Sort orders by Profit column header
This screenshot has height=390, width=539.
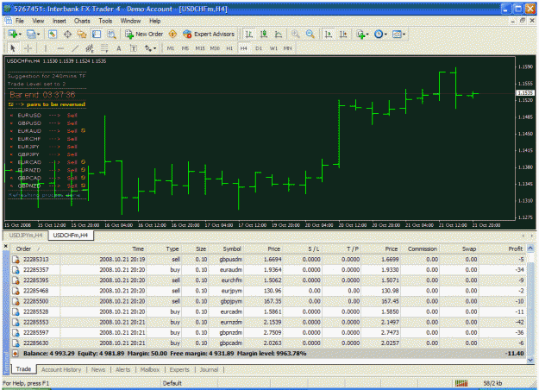(503, 248)
